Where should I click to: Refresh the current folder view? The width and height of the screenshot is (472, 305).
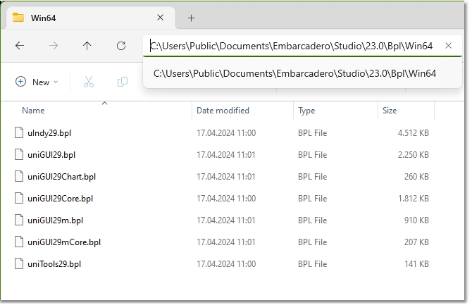tap(121, 46)
